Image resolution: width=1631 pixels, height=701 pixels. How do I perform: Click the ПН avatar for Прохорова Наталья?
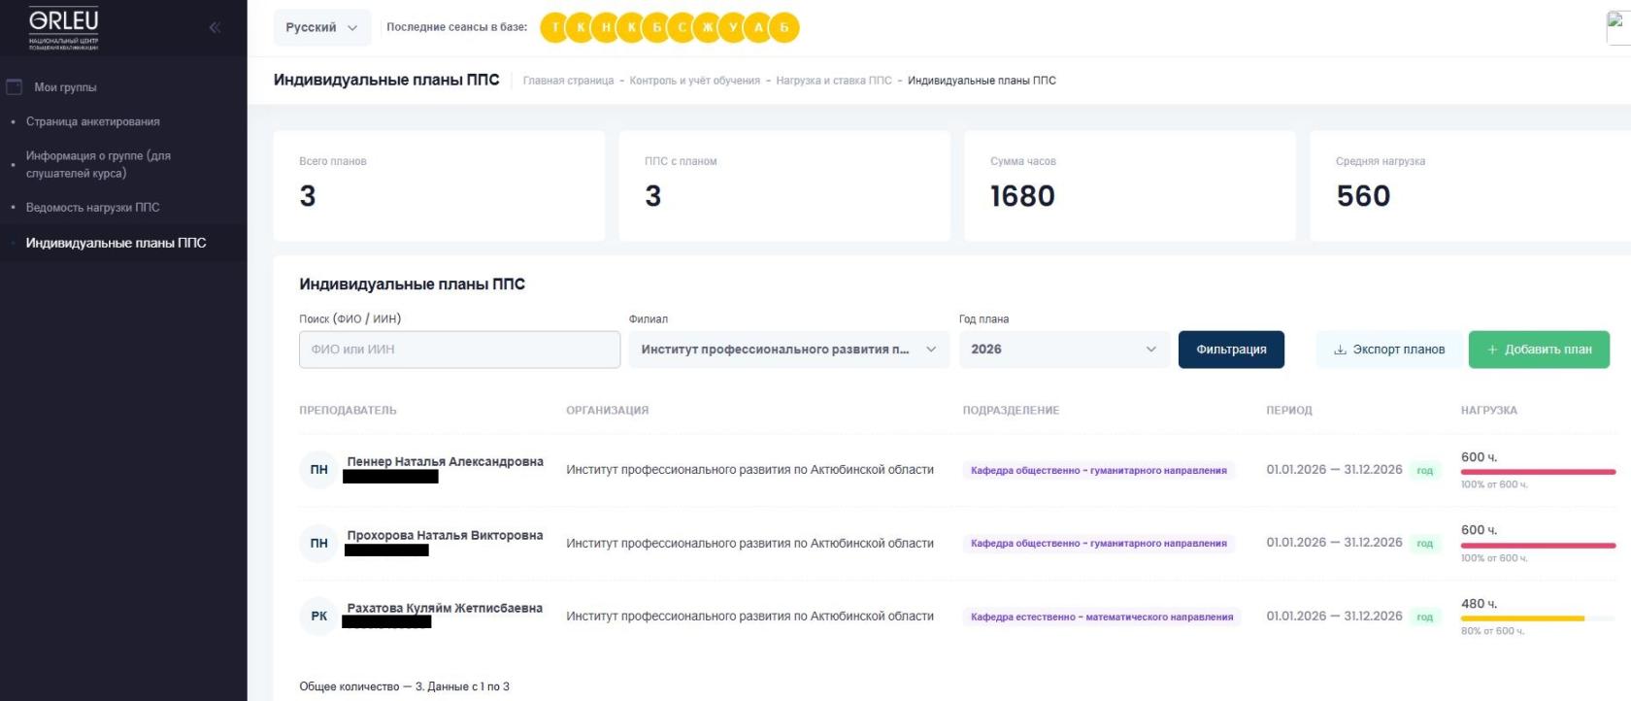pos(318,544)
